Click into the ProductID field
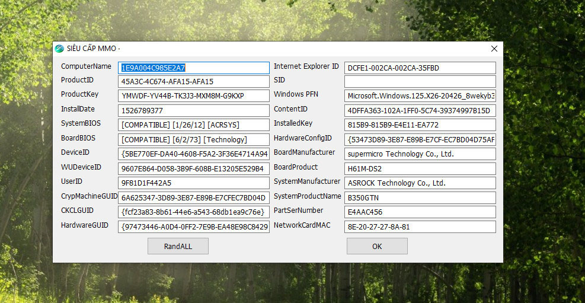The width and height of the screenshot is (585, 303). coord(194,82)
